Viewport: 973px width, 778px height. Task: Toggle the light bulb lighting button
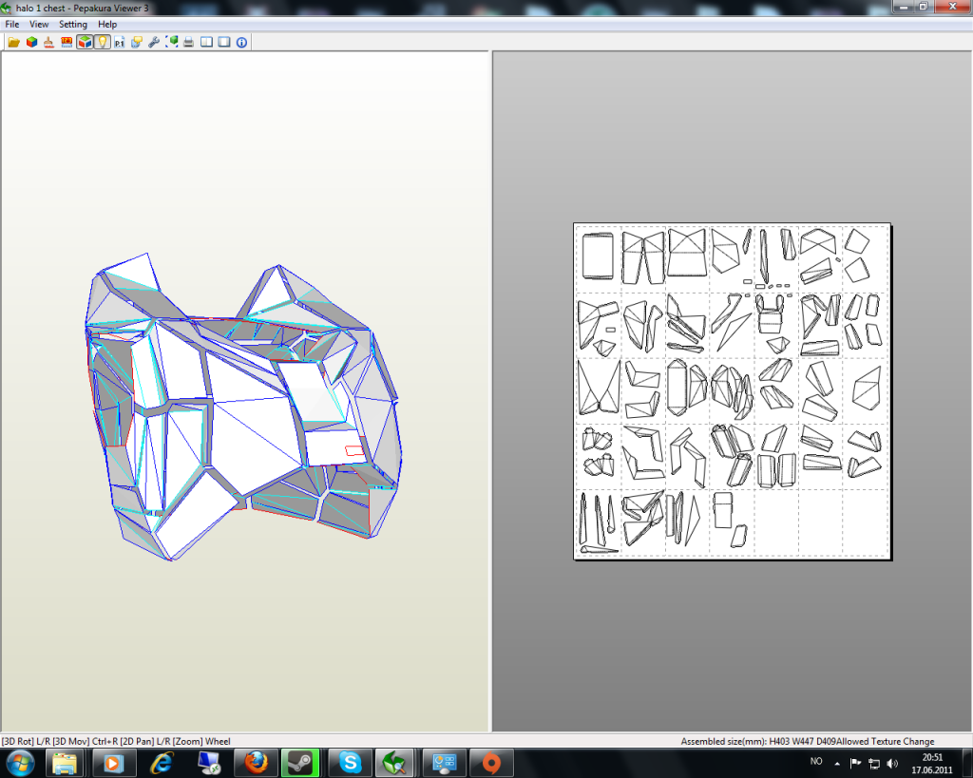point(102,42)
